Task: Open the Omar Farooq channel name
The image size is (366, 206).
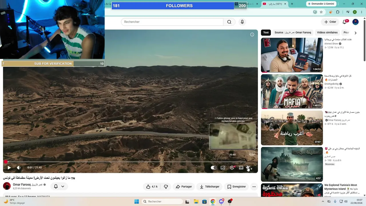Action: [x=28, y=185]
